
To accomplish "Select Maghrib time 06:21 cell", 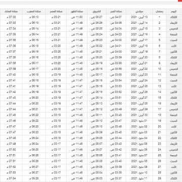I will tap(34, 109).
